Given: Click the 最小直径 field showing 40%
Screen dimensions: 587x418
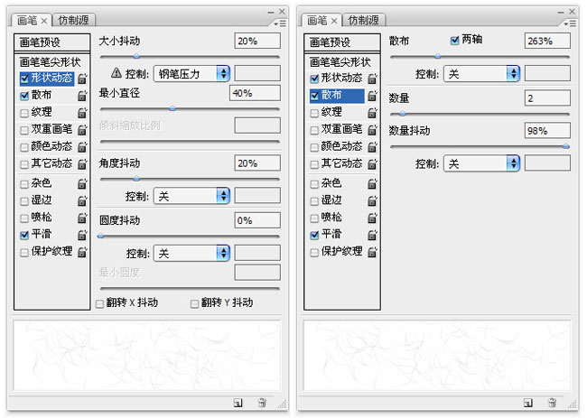Looking at the screenshot, I should click(255, 93).
